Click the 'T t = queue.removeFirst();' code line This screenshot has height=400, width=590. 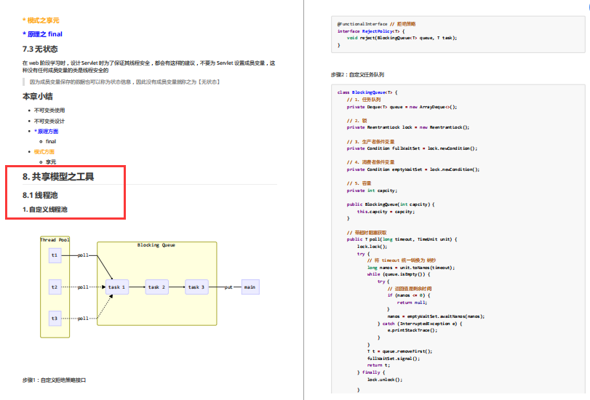pyautogui.click(x=399, y=351)
